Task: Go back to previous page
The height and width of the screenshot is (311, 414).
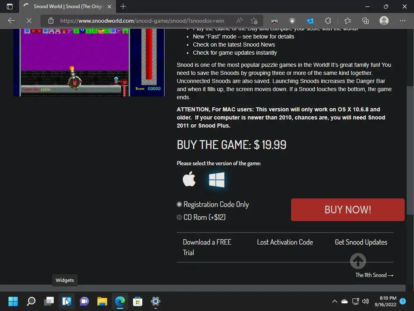Action: click(11, 21)
